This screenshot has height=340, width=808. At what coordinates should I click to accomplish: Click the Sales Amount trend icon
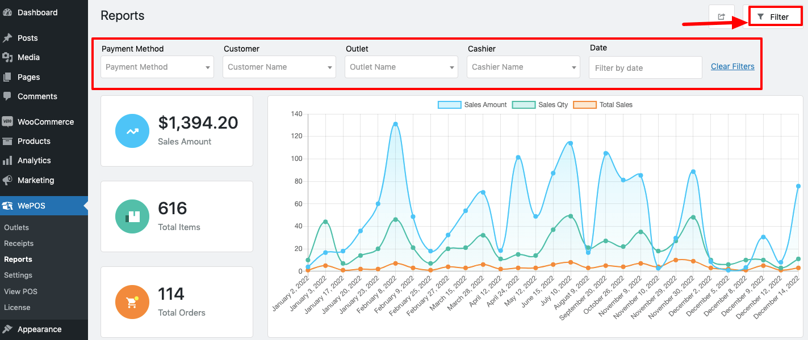[132, 131]
